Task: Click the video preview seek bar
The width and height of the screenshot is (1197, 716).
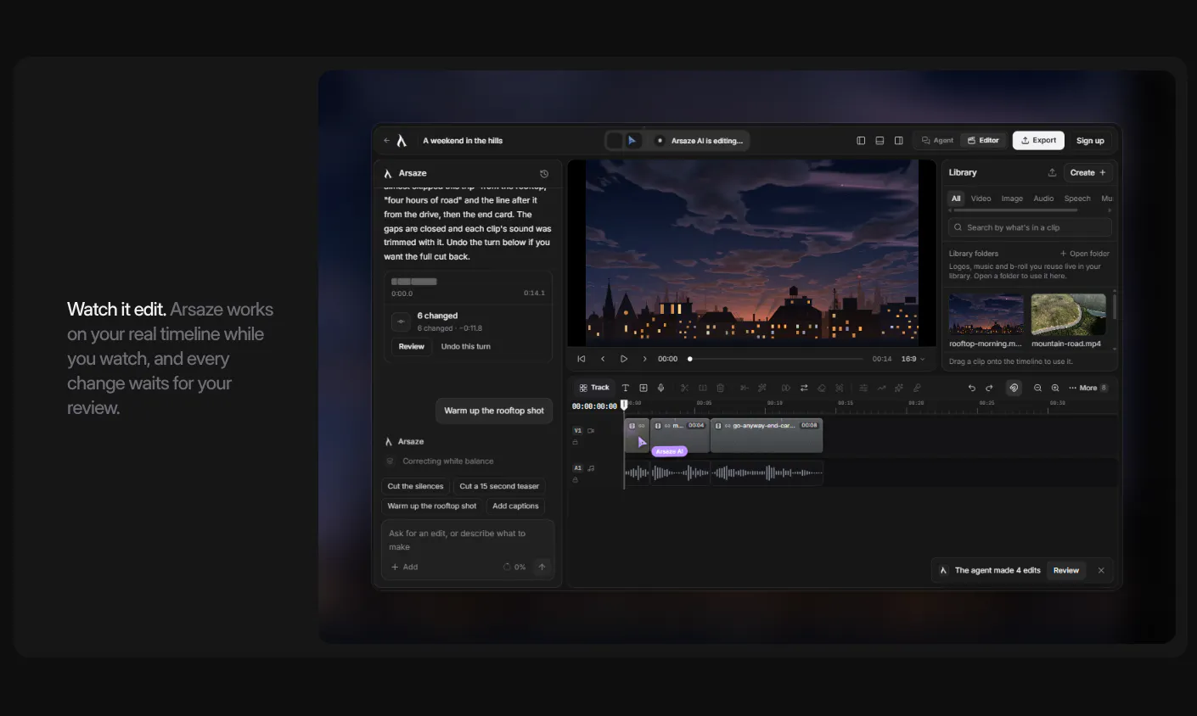Action: tap(776, 359)
